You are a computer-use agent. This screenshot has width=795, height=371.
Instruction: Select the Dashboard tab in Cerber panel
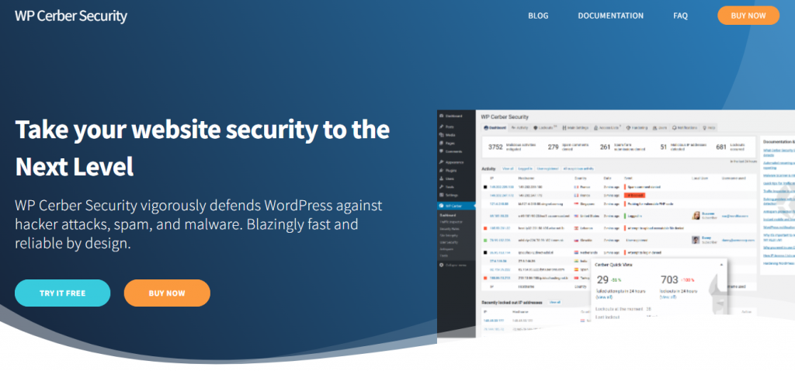[x=496, y=127]
